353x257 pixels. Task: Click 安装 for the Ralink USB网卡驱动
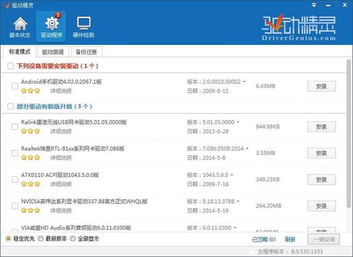322,127
